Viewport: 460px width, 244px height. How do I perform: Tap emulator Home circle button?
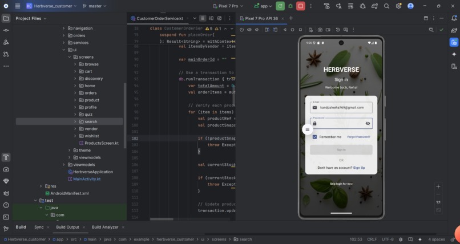(292, 30)
